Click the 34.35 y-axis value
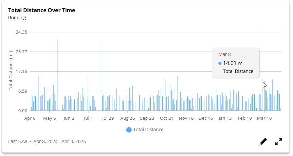Image resolution: width=293 pixels, height=156 pixels. (x=21, y=32)
